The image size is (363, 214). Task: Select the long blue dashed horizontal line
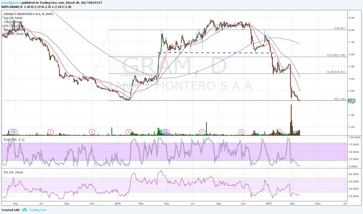tap(216, 53)
